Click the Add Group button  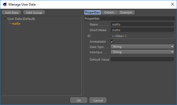(34, 12)
